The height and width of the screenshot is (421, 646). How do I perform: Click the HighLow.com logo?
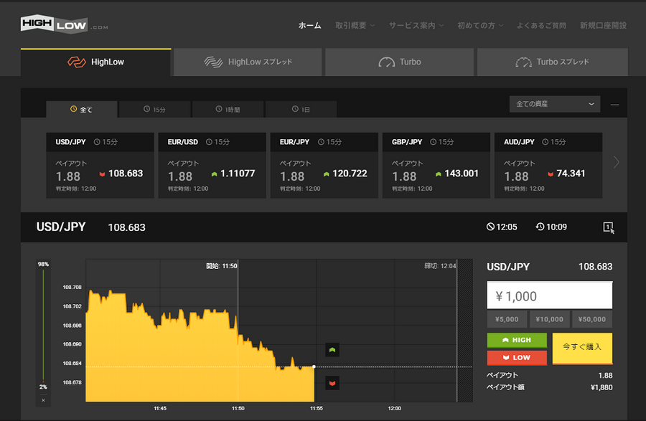click(65, 24)
